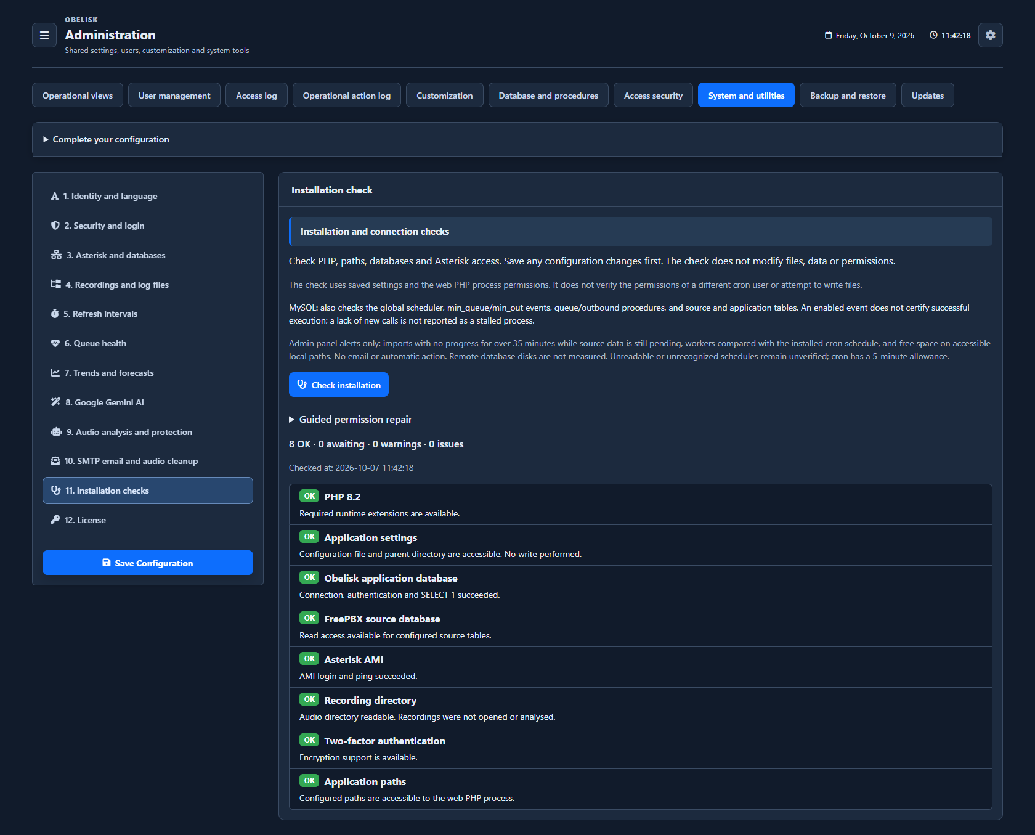Click OK badge for PHP 8.2
Image resolution: width=1035 pixels, height=835 pixels.
click(x=309, y=496)
